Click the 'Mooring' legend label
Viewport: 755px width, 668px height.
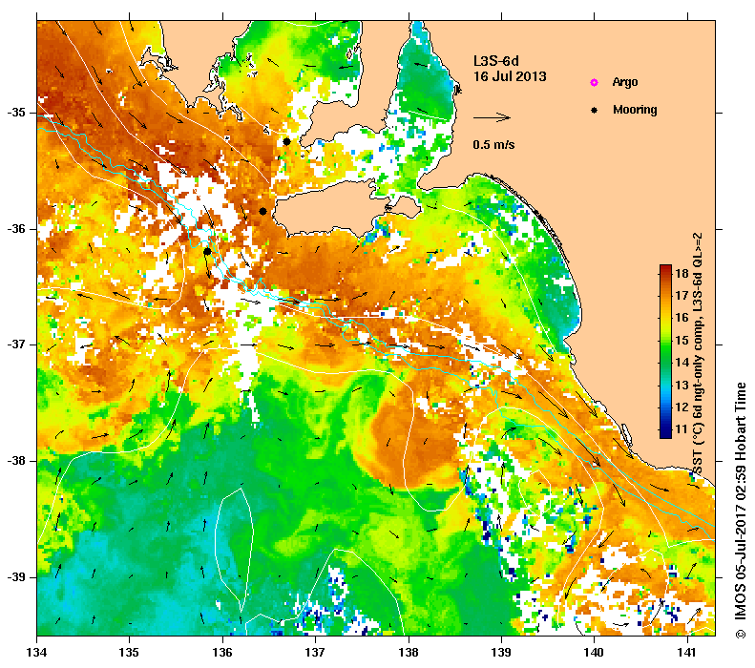coord(635,110)
